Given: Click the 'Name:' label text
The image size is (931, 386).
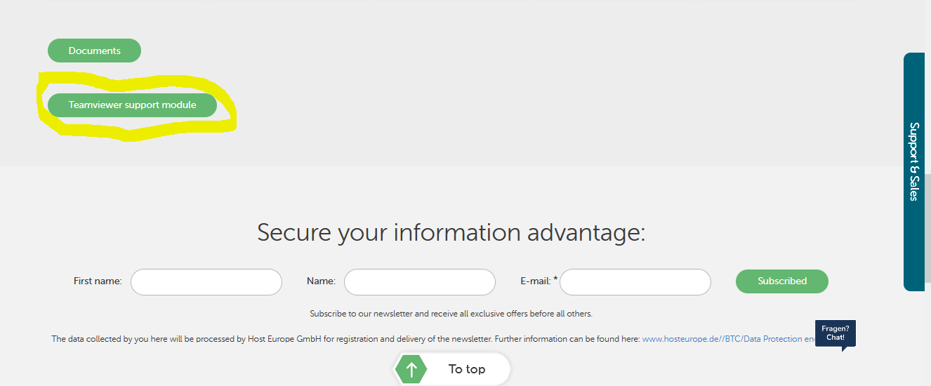Looking at the screenshot, I should point(321,281).
